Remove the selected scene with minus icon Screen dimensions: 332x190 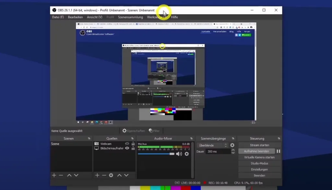[x=61, y=175]
